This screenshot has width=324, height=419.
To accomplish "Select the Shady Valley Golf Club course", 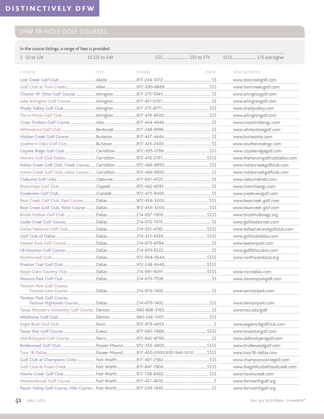I will (42, 108).
